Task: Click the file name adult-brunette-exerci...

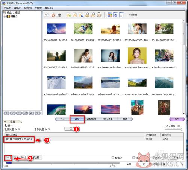Action: pyautogui.click(x=164, y=67)
